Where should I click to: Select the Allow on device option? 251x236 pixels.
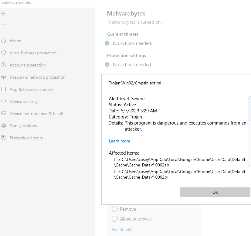(115, 219)
